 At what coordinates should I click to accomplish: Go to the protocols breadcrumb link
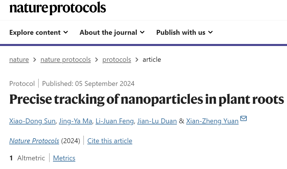[117, 59]
